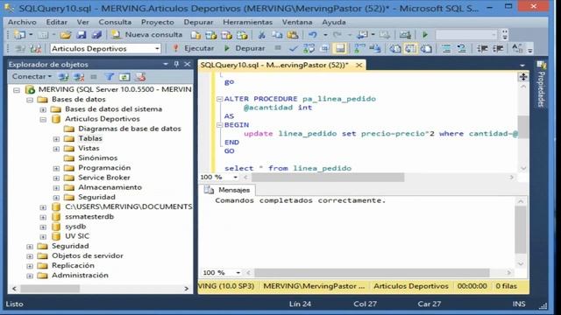This screenshot has width=561, height=315.
Task: Specify values for template parameters
Action: [517, 49]
